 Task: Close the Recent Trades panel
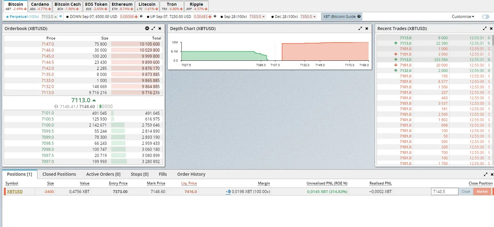click(491, 28)
